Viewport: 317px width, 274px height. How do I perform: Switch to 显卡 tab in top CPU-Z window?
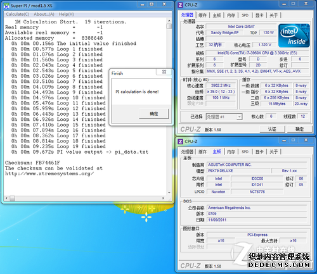click(x=259, y=15)
